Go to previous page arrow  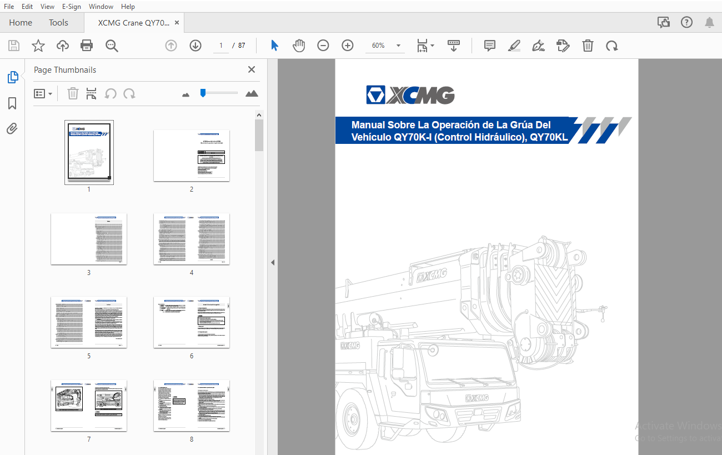[x=171, y=46]
